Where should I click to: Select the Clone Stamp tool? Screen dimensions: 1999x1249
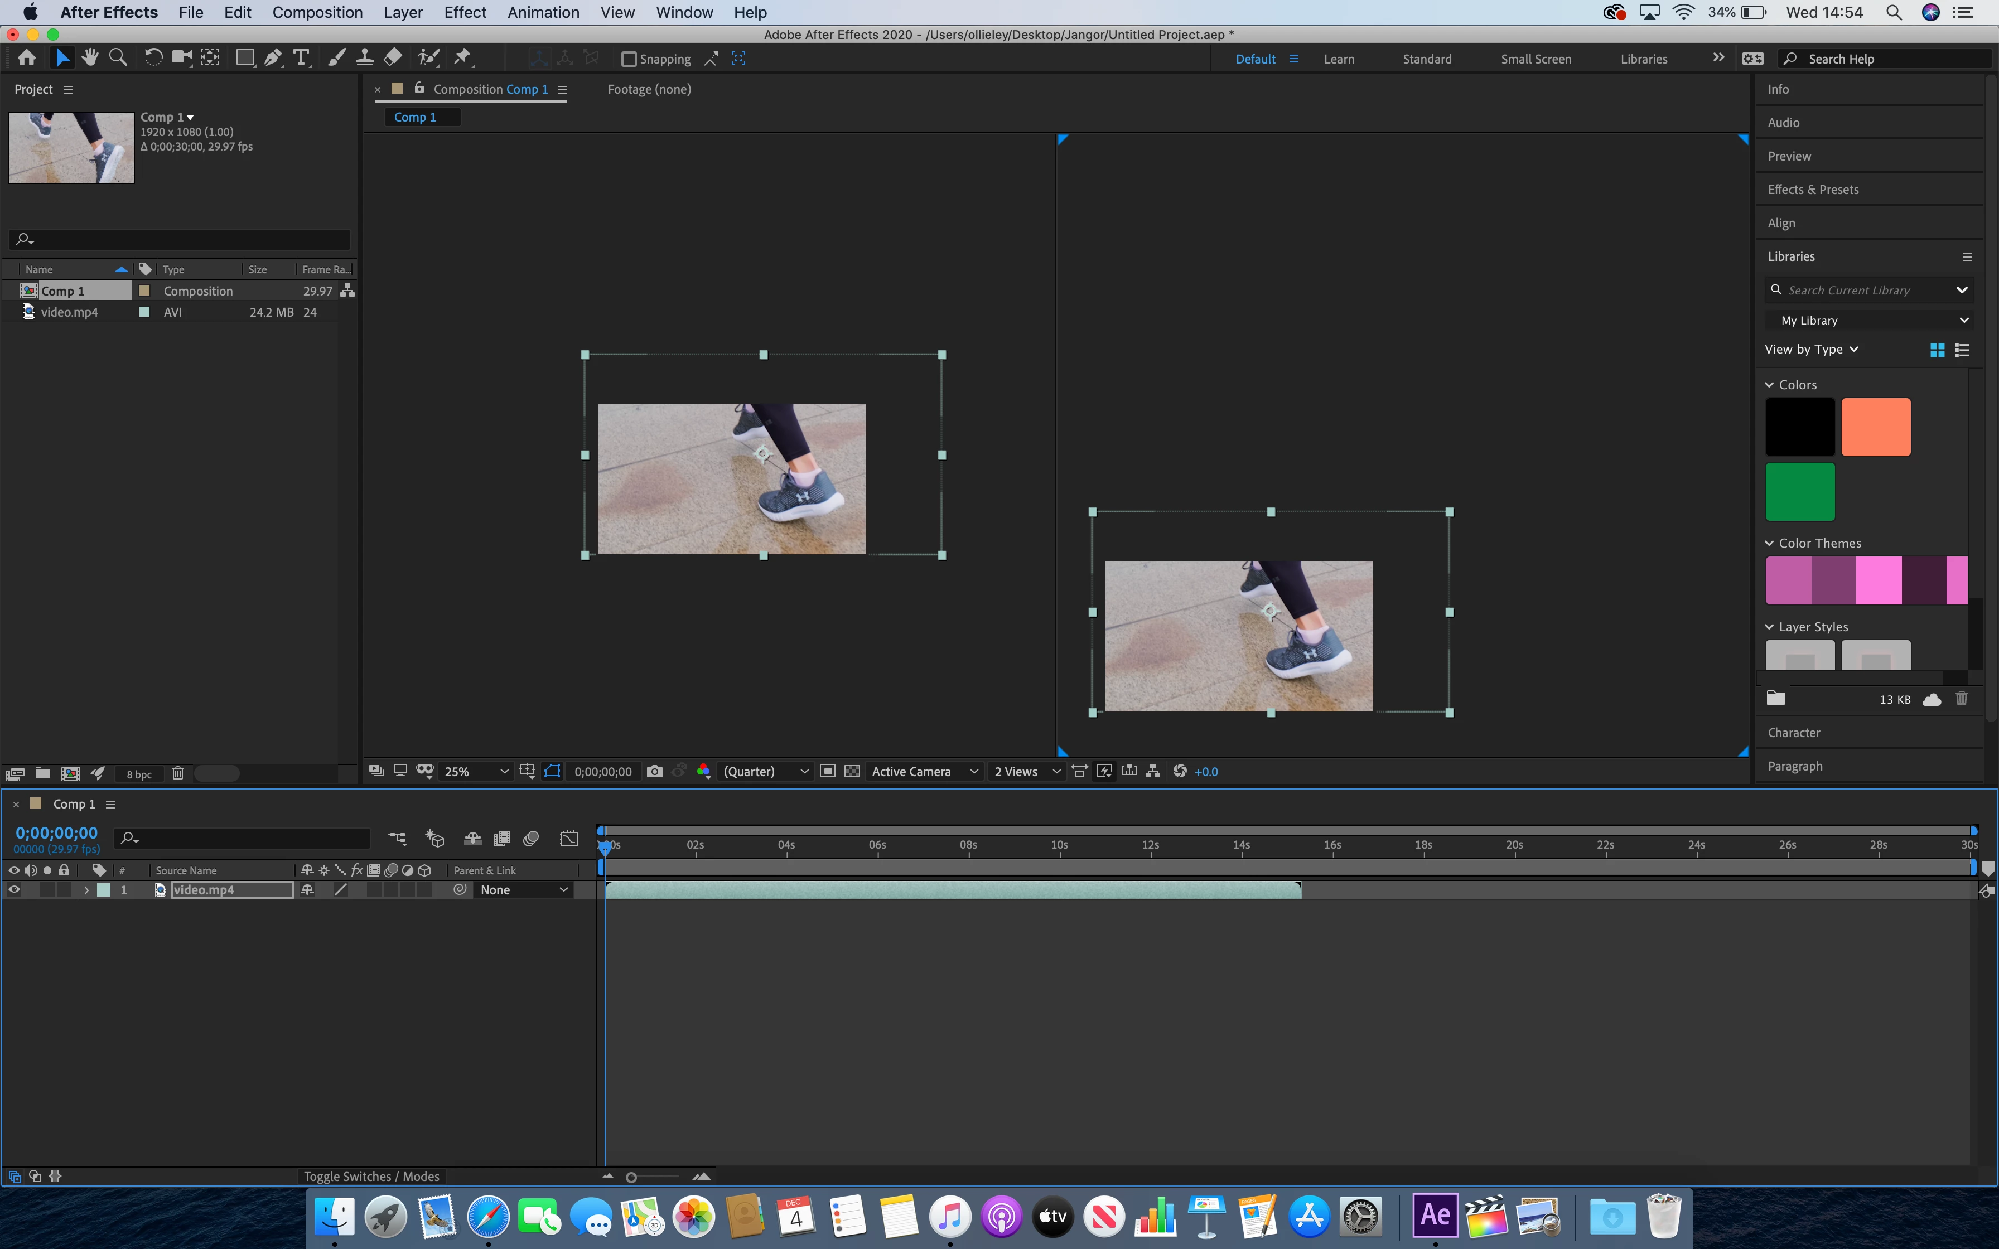tap(364, 58)
